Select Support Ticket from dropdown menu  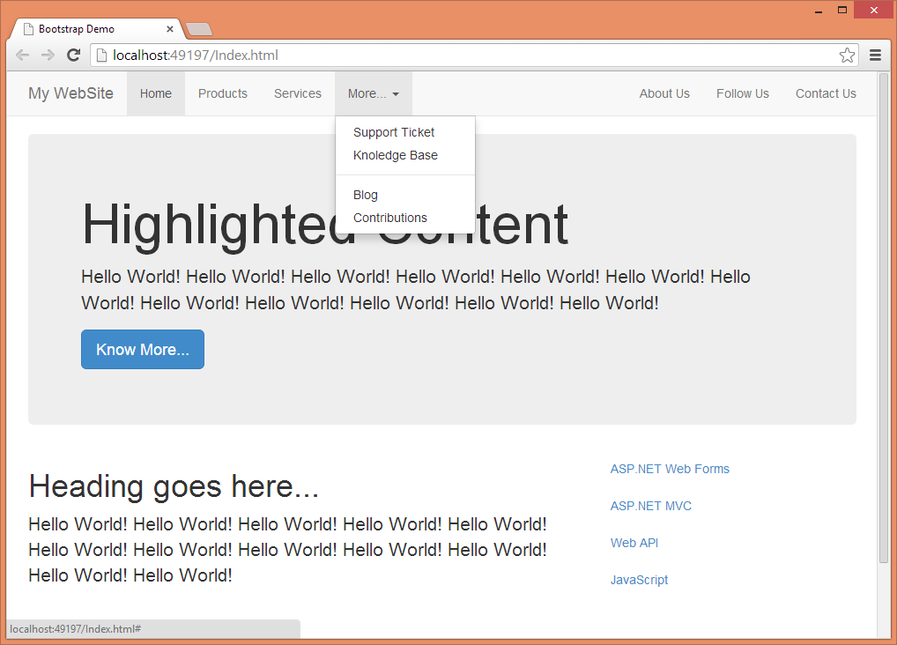pos(394,132)
